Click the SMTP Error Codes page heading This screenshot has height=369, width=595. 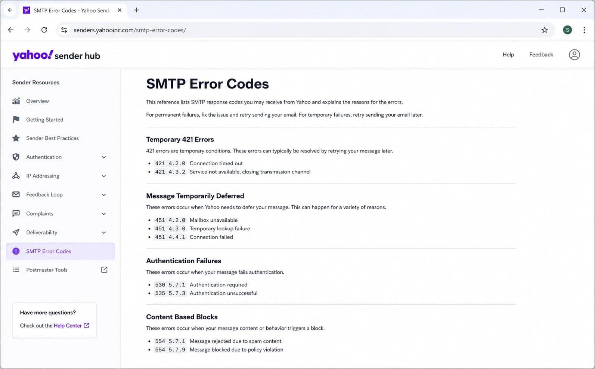pos(207,84)
